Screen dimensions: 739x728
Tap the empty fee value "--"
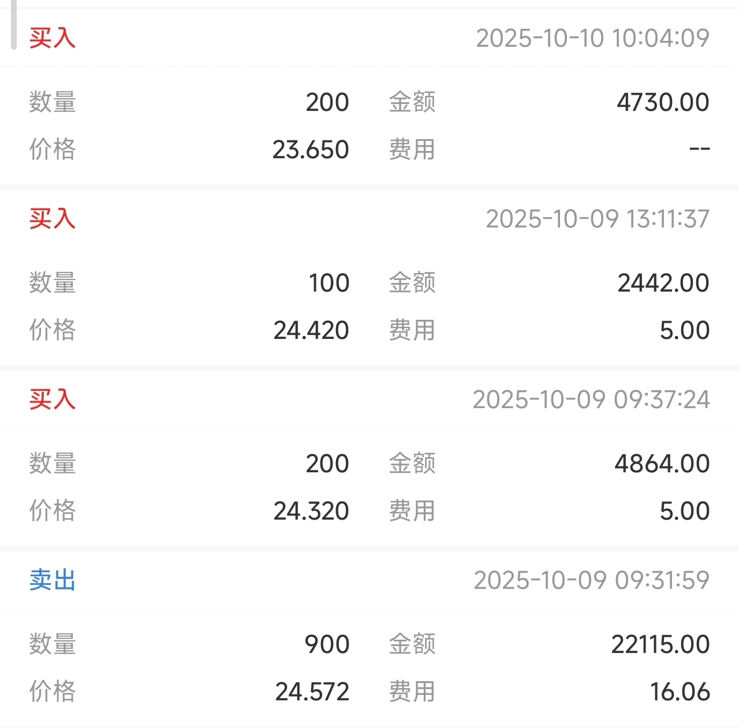[x=699, y=149]
